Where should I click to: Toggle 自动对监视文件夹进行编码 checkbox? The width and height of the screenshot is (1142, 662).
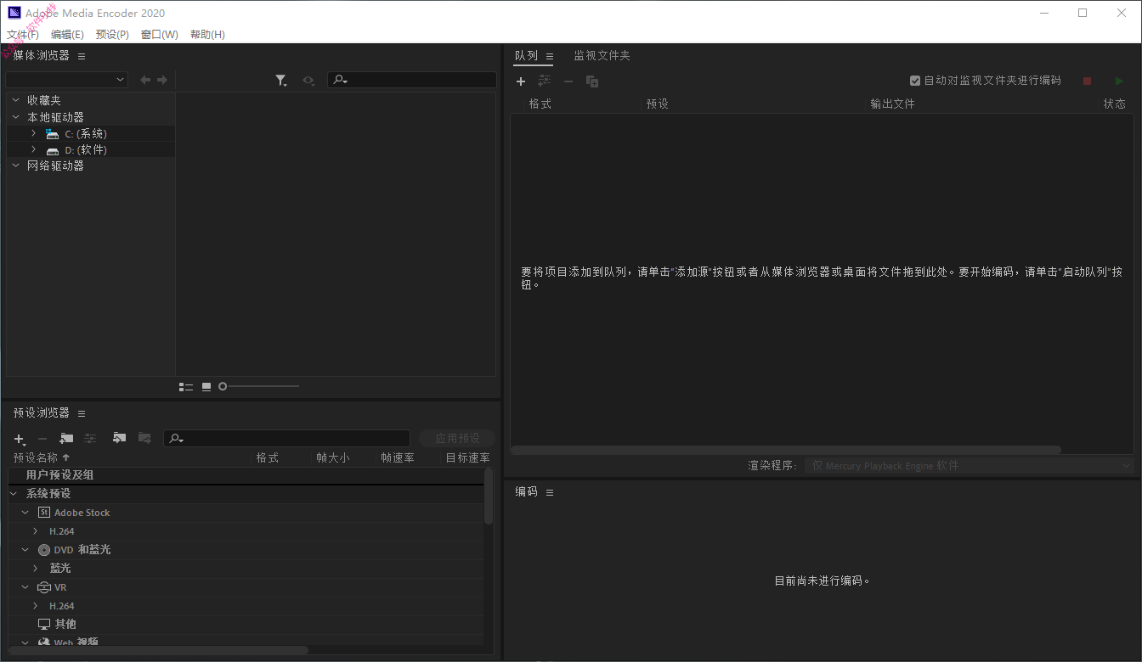tap(915, 81)
